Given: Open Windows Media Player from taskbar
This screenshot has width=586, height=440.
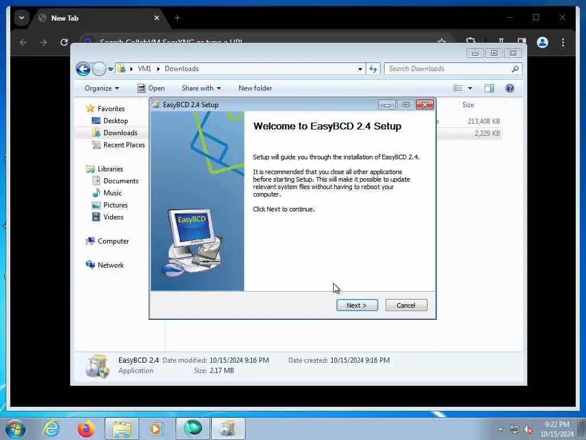Looking at the screenshot, I should pyautogui.click(x=156, y=429).
